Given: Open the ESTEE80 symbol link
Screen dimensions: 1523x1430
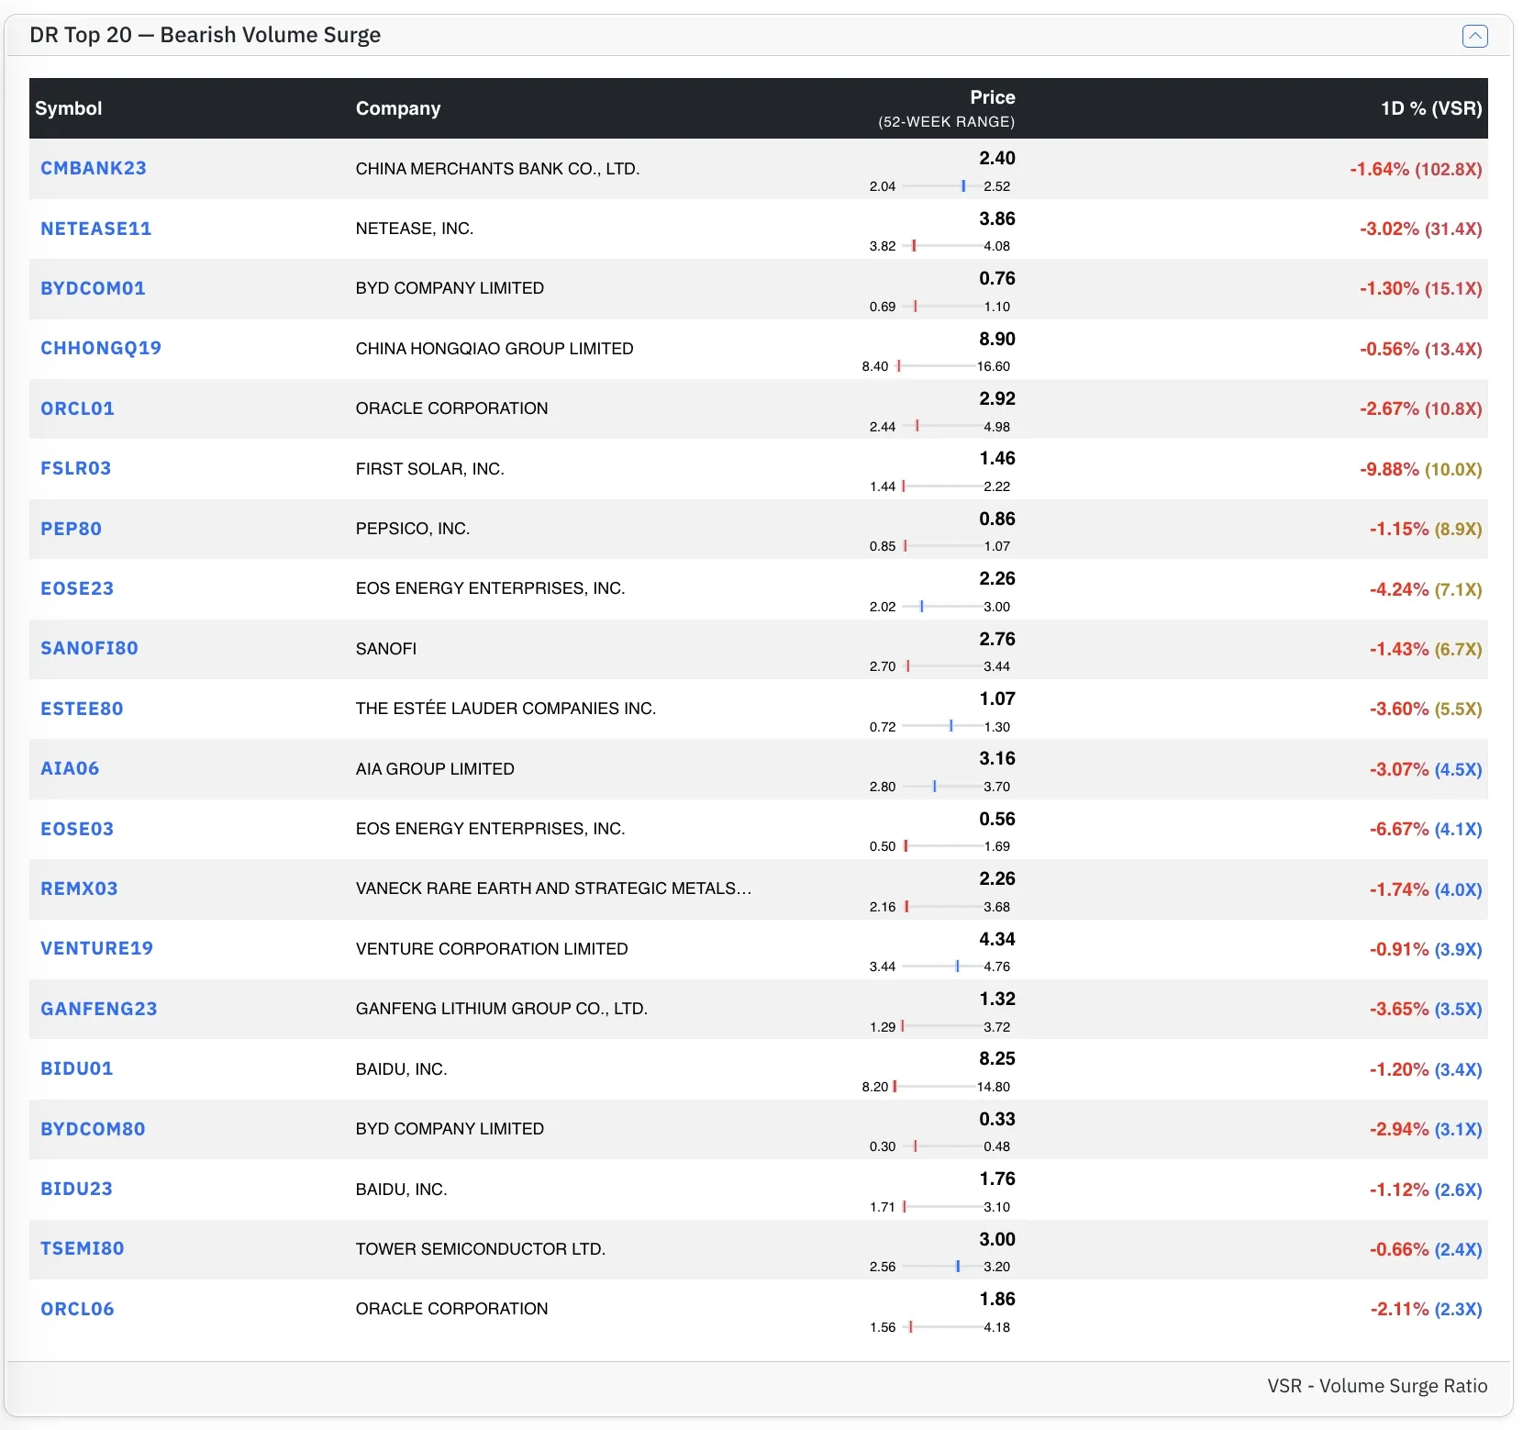Looking at the screenshot, I should pyautogui.click(x=82, y=709).
